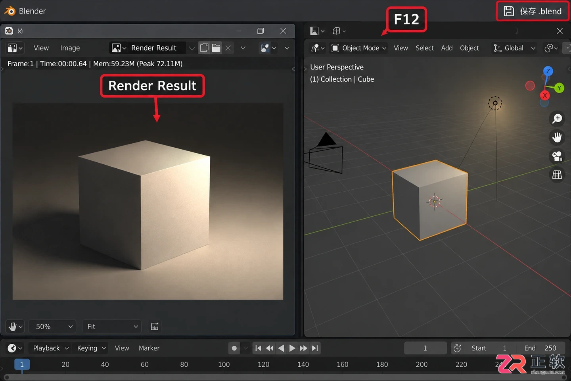Open the Image menu in the Image Editor
The height and width of the screenshot is (381, 571).
click(70, 48)
